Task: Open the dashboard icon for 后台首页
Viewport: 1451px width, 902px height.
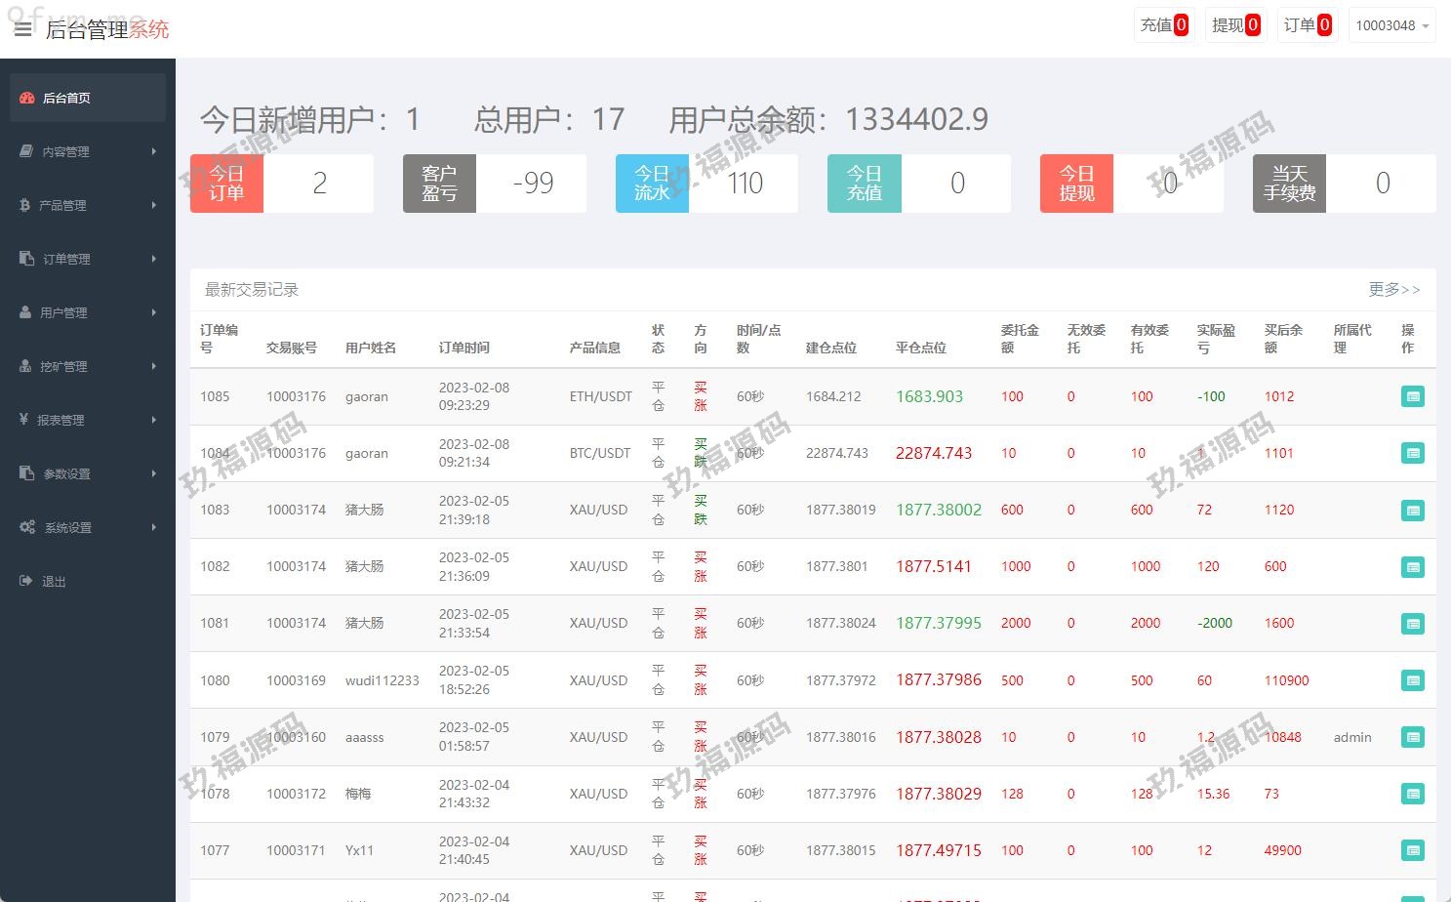Action: [x=27, y=98]
